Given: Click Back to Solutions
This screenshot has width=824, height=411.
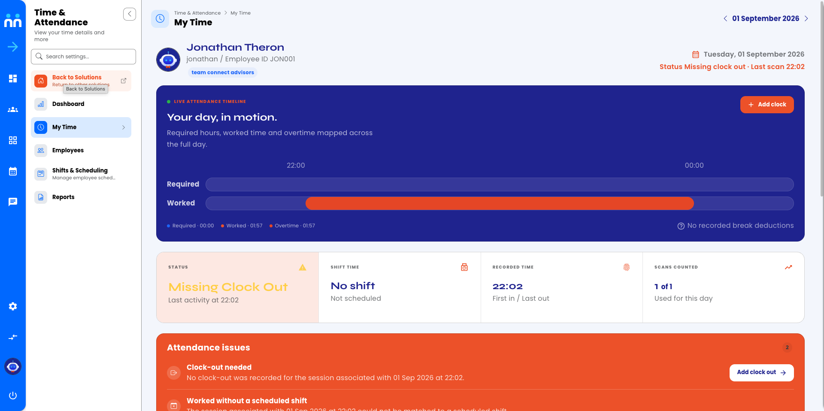Looking at the screenshot, I should pyautogui.click(x=81, y=81).
